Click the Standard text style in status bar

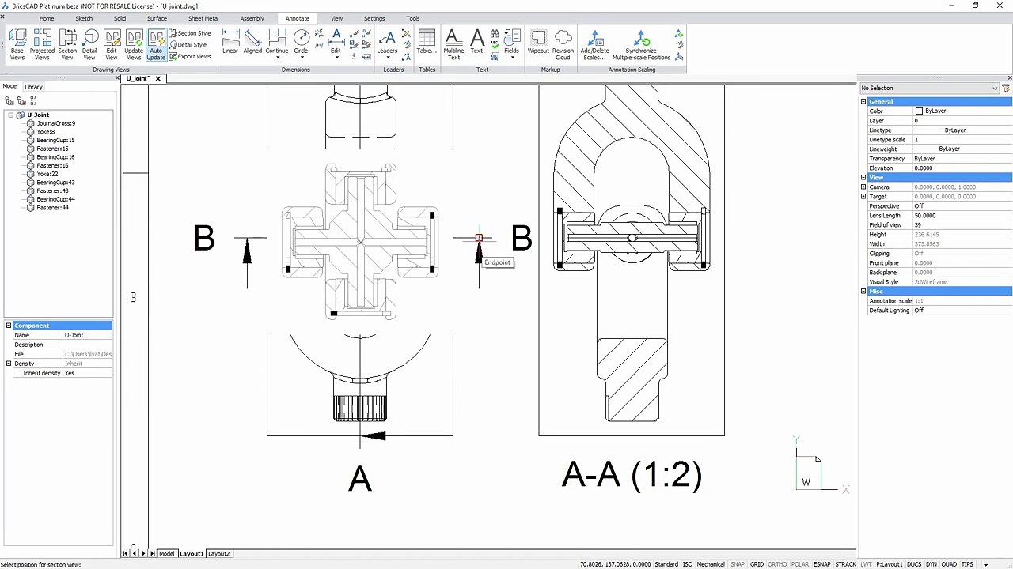pos(666,564)
